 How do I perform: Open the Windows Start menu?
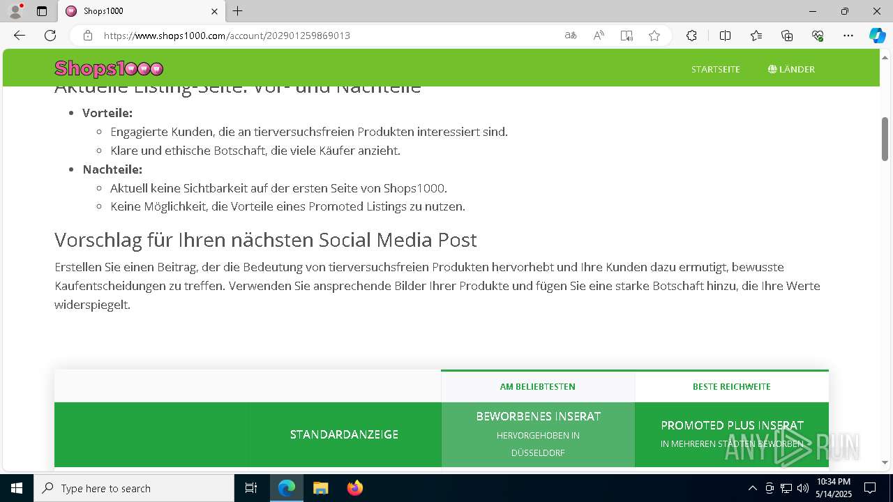coord(17,488)
